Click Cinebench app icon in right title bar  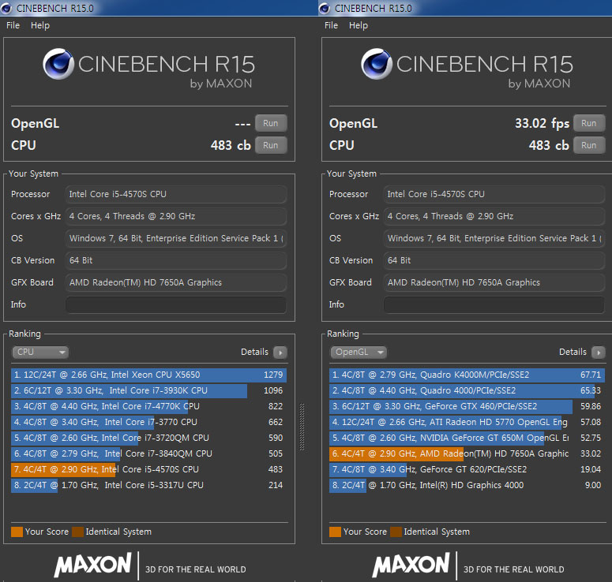click(325, 8)
